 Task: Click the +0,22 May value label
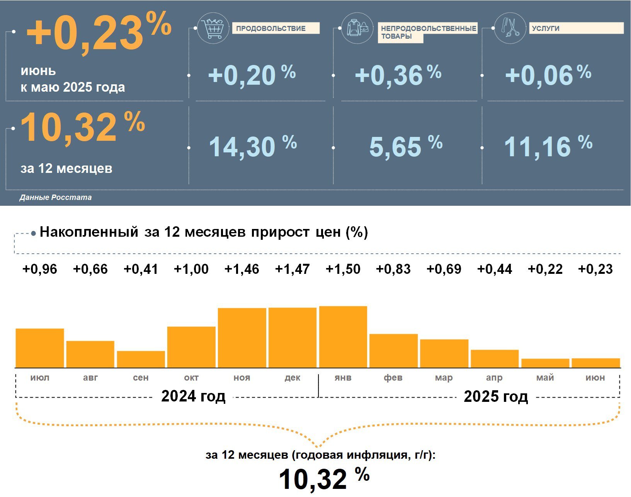(545, 269)
